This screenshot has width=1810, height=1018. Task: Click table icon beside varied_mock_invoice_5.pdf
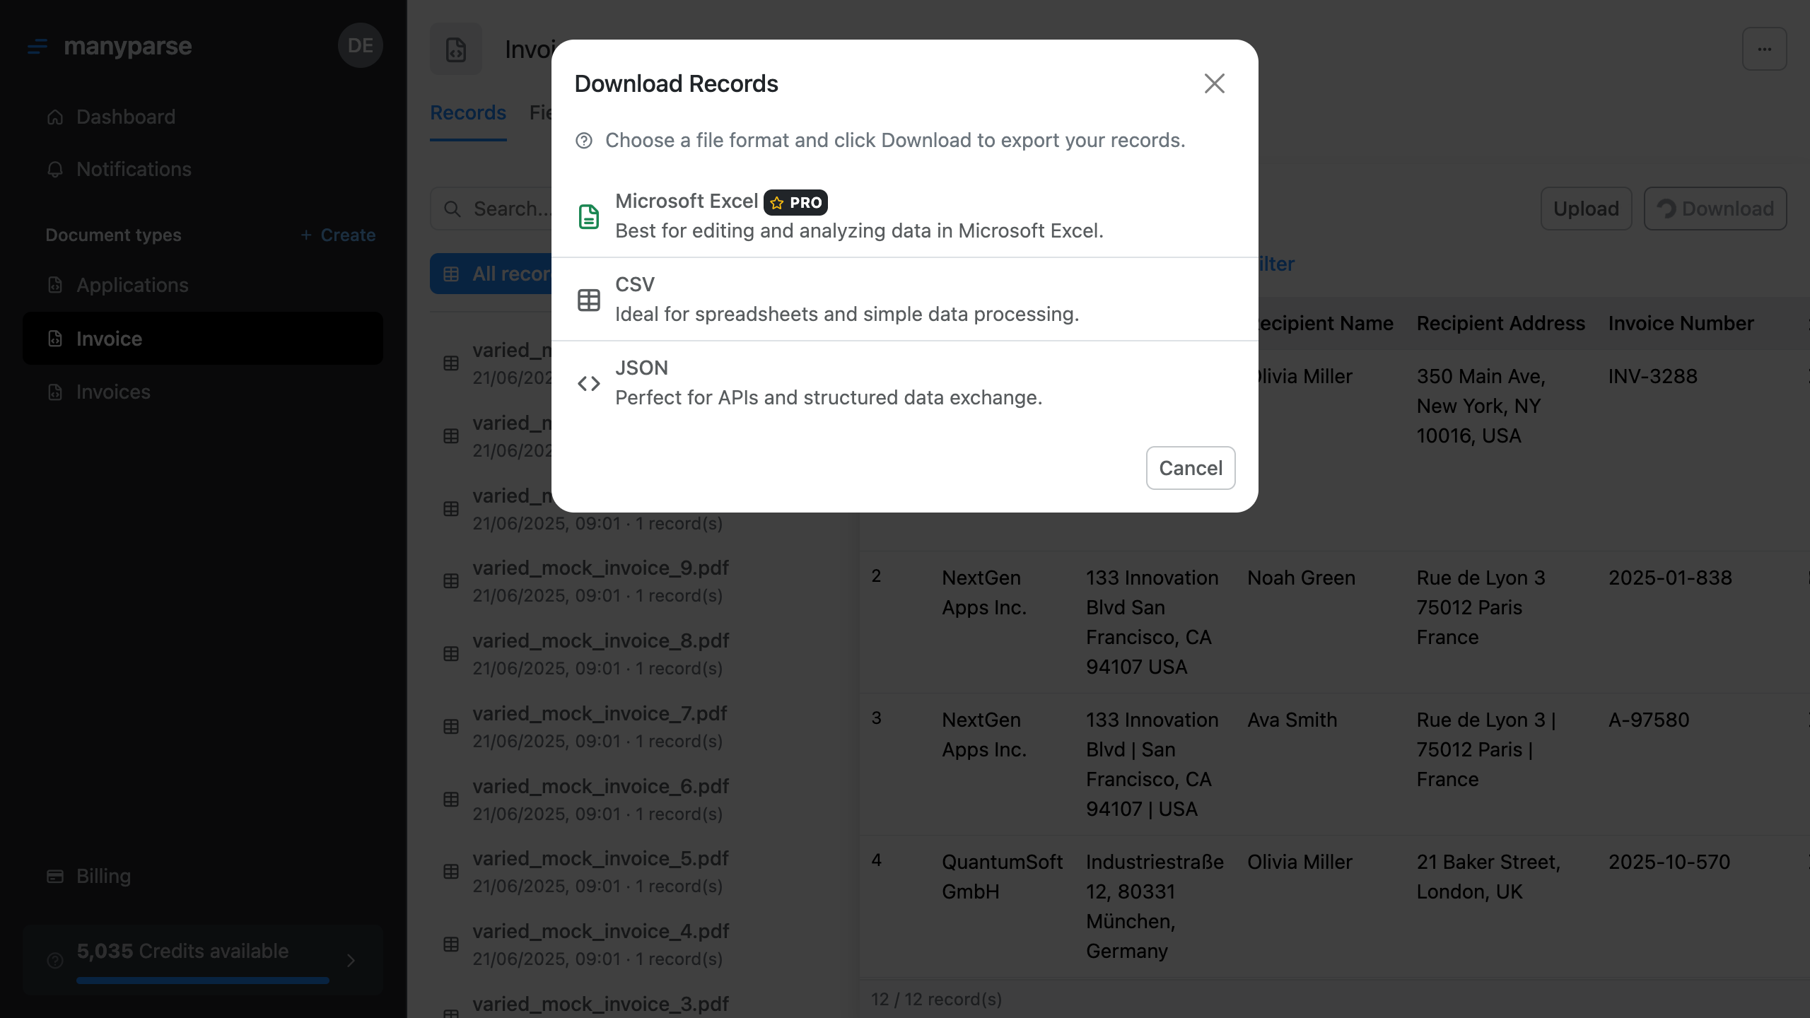click(x=451, y=872)
